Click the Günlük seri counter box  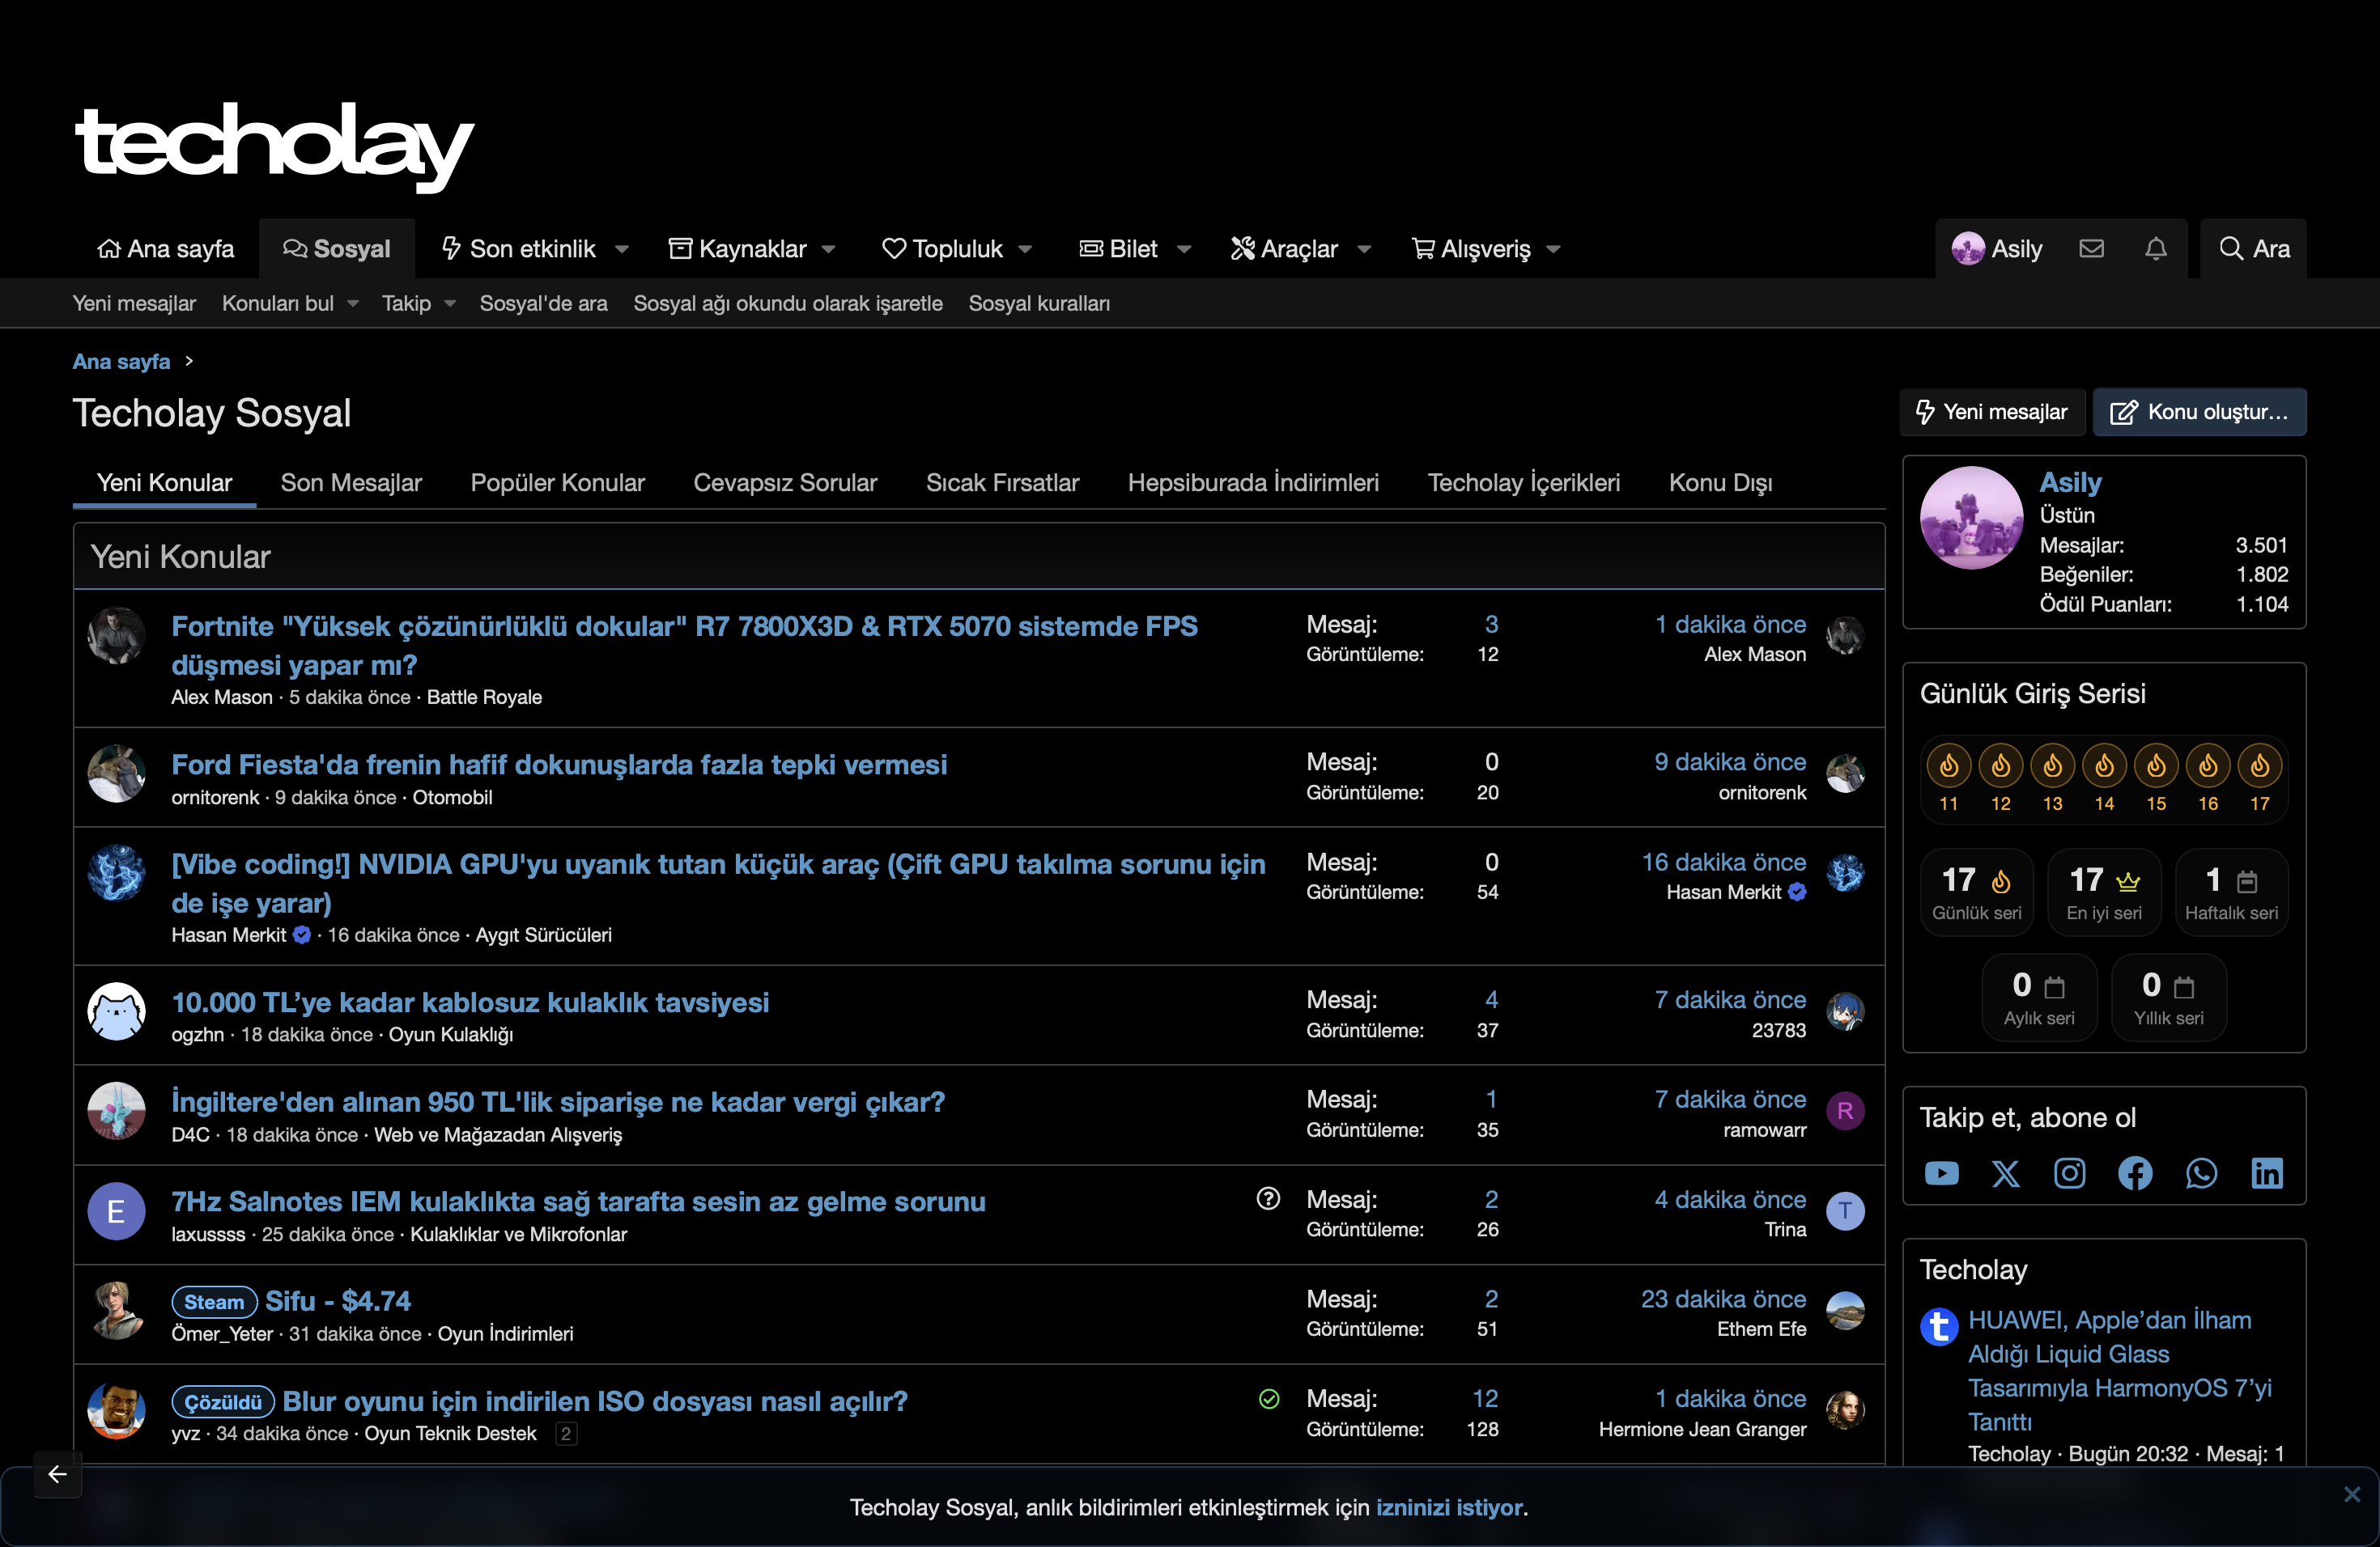tap(1976, 892)
